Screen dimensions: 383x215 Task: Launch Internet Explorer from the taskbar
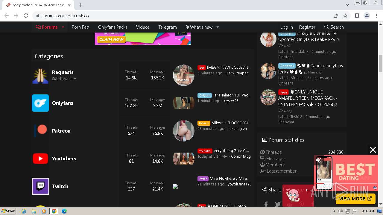point(24,211)
